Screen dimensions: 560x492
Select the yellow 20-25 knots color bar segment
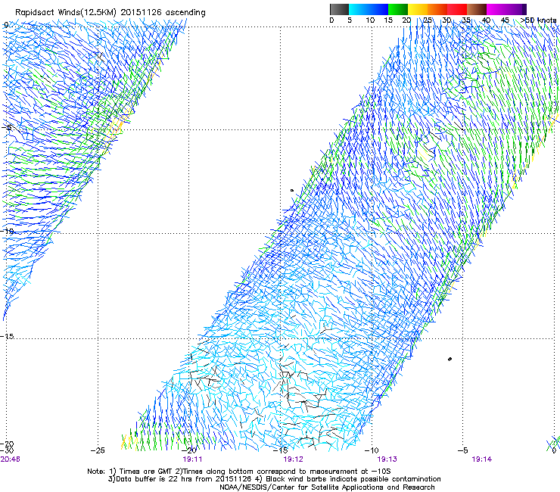point(418,9)
